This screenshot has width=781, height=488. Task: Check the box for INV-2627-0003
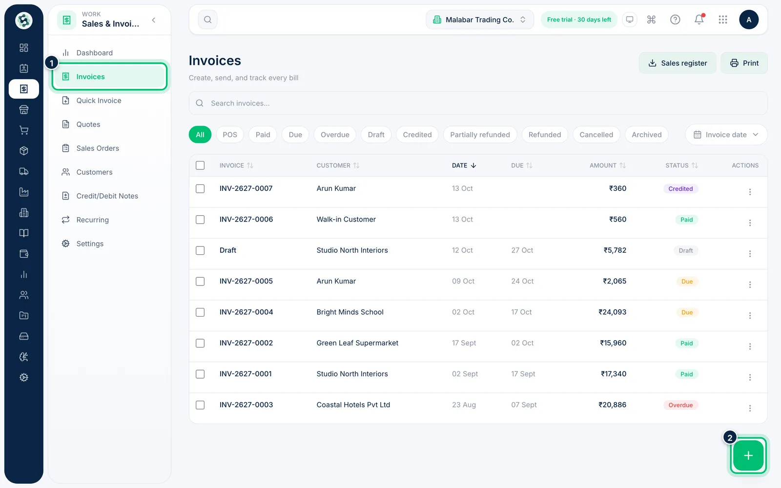(x=200, y=405)
